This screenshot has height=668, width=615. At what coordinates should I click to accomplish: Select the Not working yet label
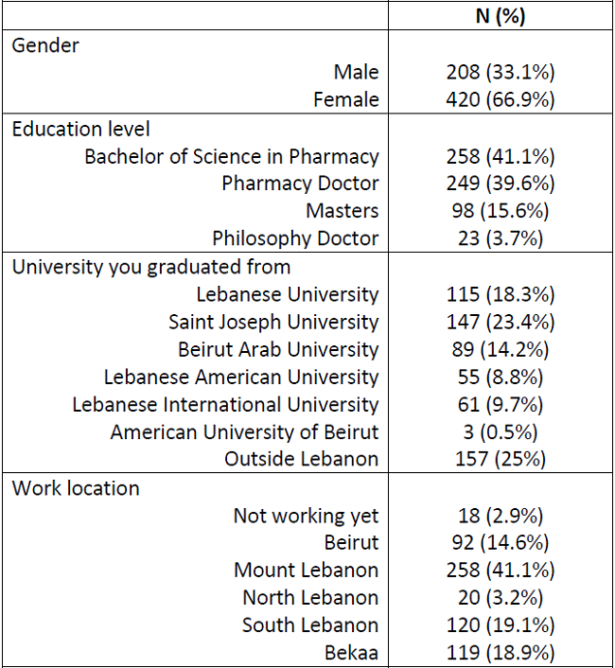306,516
